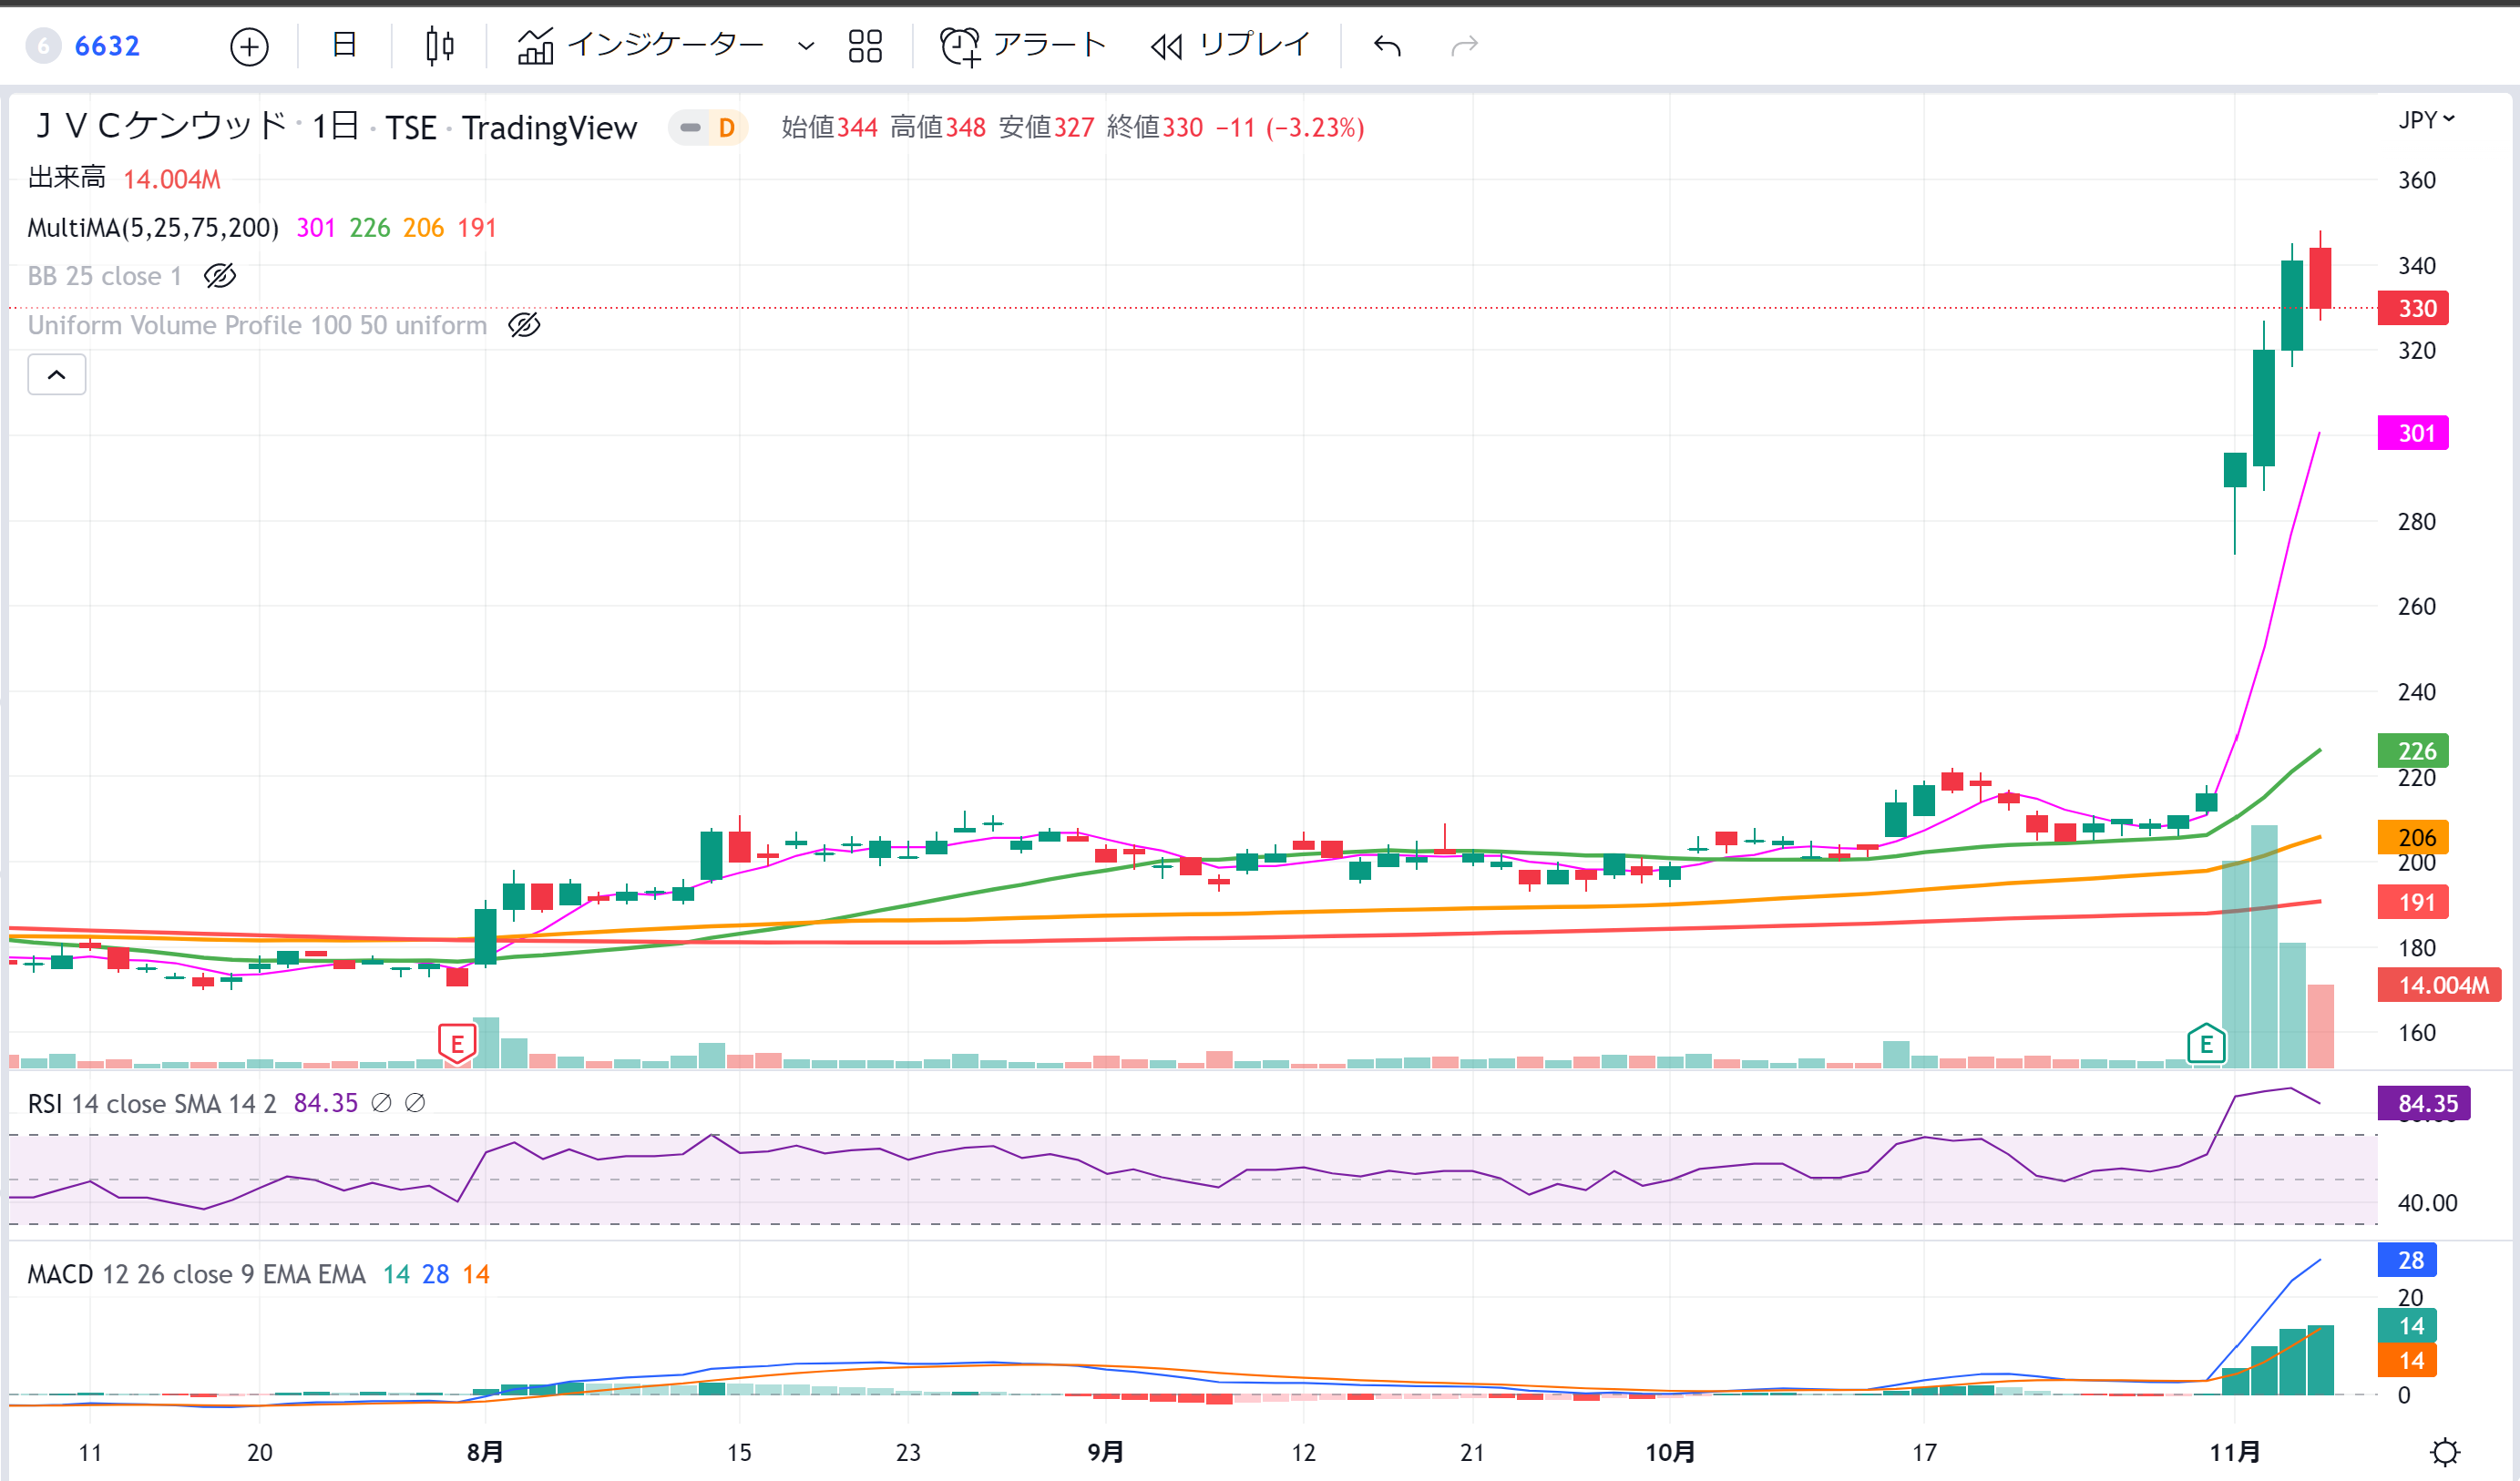Viewport: 2520px width, 1481px height.
Task: Click the orange D data status badge
Action: click(727, 128)
